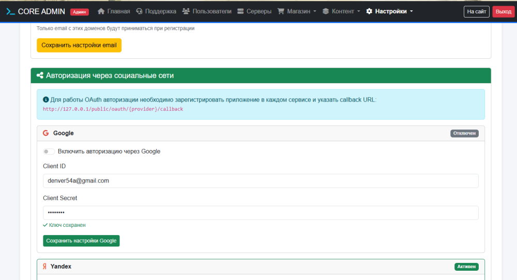Click the shopping cart icon beside Магазин

pyautogui.click(x=281, y=11)
